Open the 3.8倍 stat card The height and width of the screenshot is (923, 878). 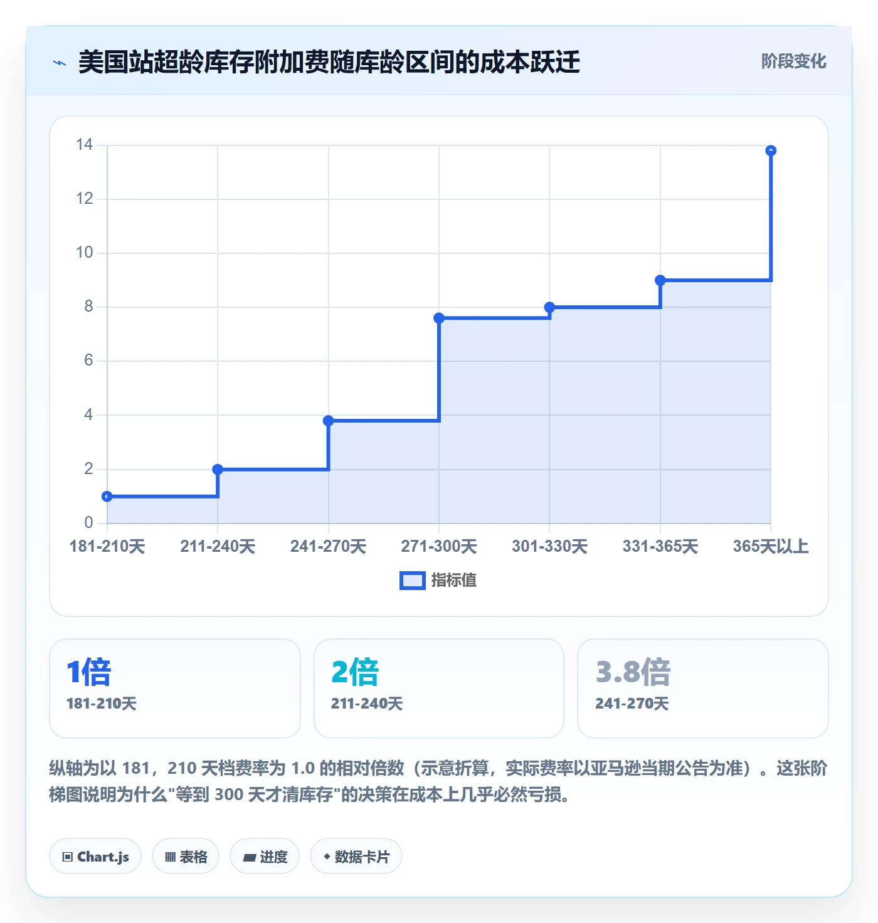tap(703, 688)
